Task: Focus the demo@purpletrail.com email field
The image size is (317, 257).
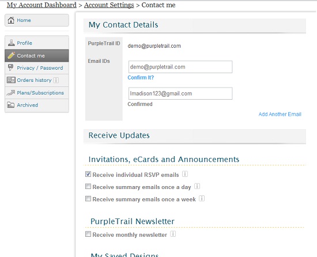Action: 180,67
